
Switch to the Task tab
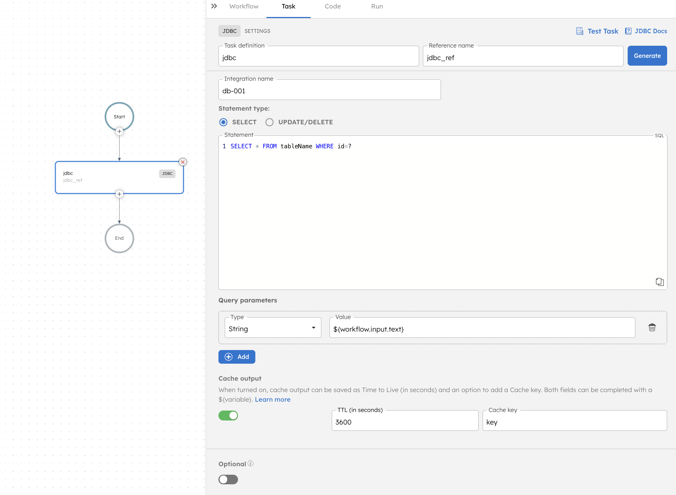click(289, 6)
